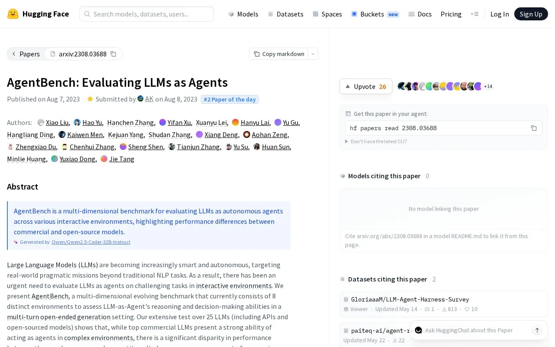Viewport: 555px width, 347px height.
Task: Open the arxiv:2308.03688 link
Action: click(83, 54)
